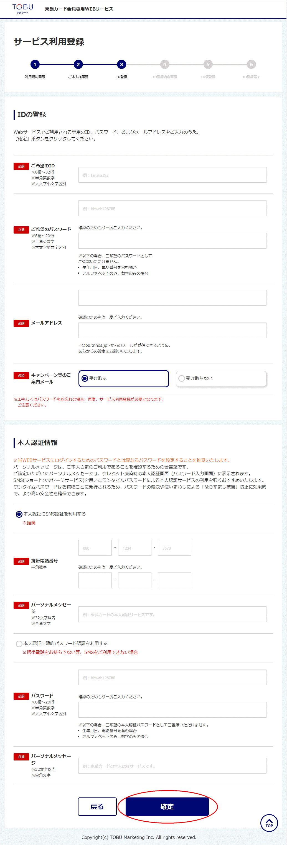Select 受け取る for campaign emails
Screen dimensions: 287x845
tap(124, 378)
